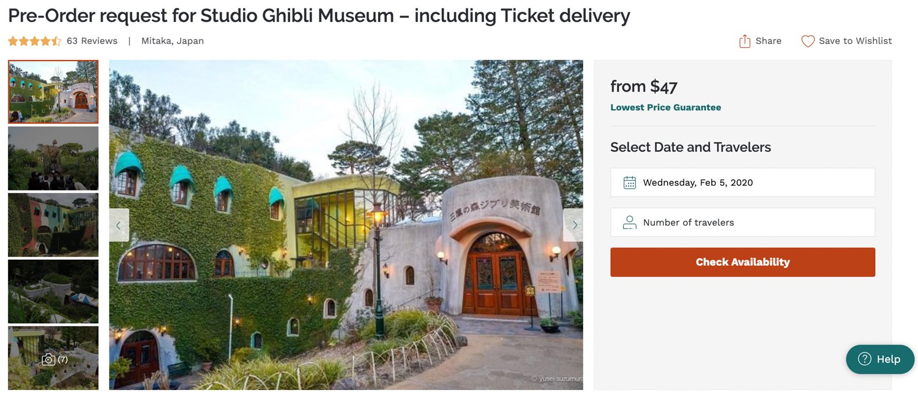This screenshot has width=918, height=398.
Task: Open the date picker showing Wednesday, Feb 5, 2020
Action: point(742,182)
